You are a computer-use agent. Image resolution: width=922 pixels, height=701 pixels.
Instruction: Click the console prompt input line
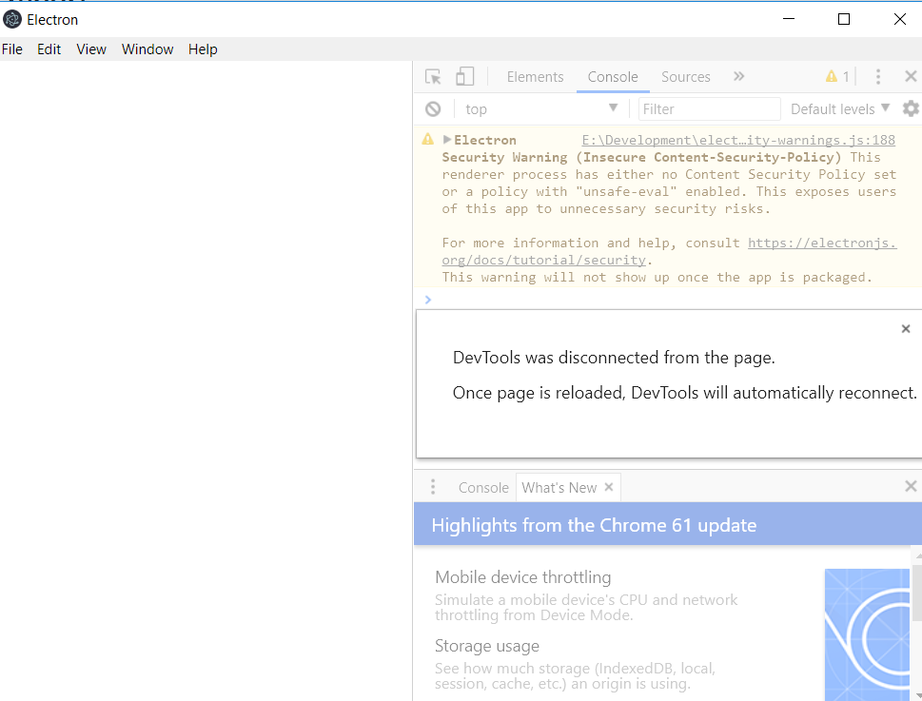[667, 299]
